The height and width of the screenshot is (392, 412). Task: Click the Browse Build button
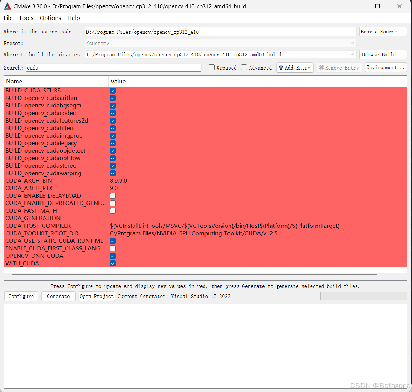pos(383,54)
